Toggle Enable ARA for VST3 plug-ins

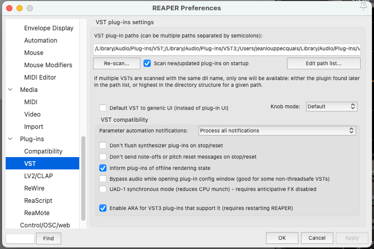[103, 208]
